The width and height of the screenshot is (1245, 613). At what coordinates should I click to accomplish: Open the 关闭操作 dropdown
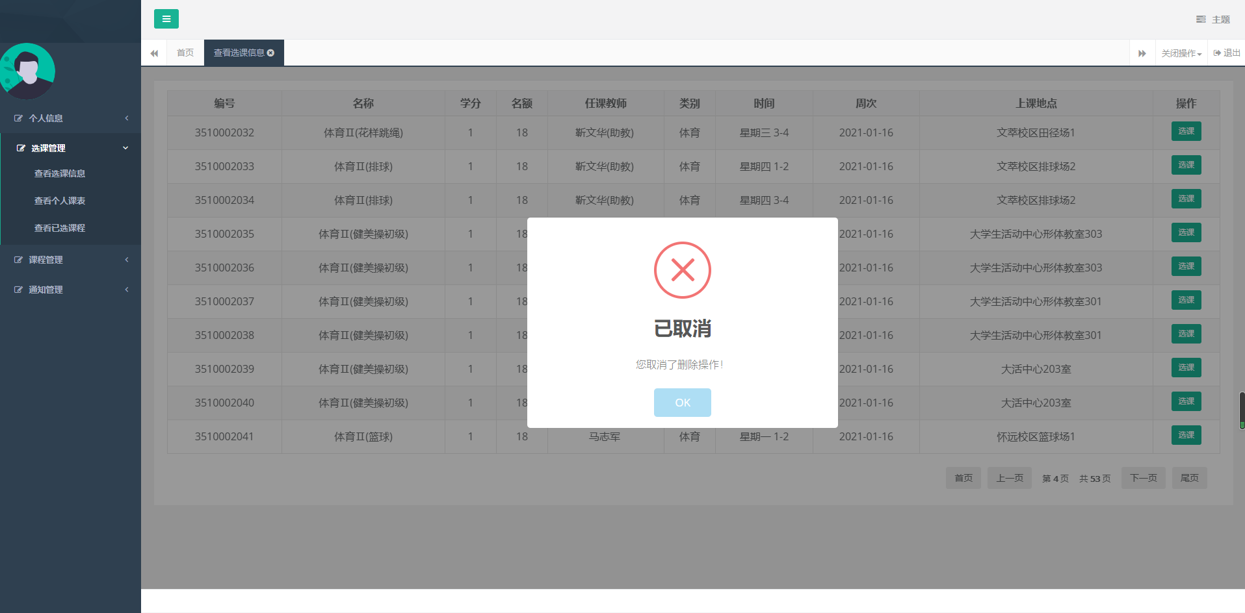click(1180, 53)
